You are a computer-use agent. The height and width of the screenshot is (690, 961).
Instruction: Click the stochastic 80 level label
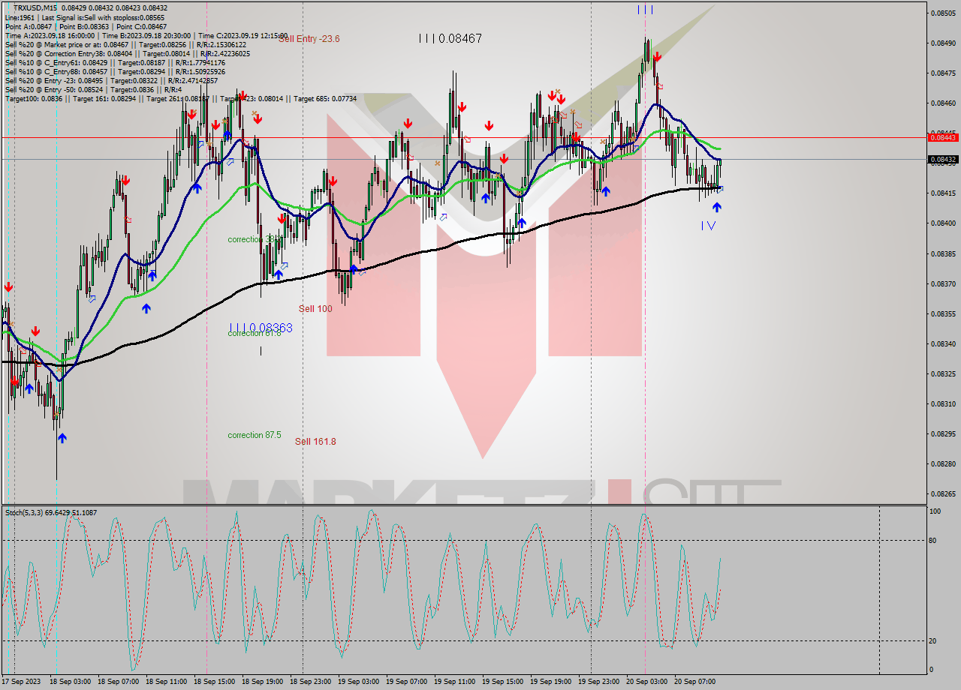(x=934, y=540)
